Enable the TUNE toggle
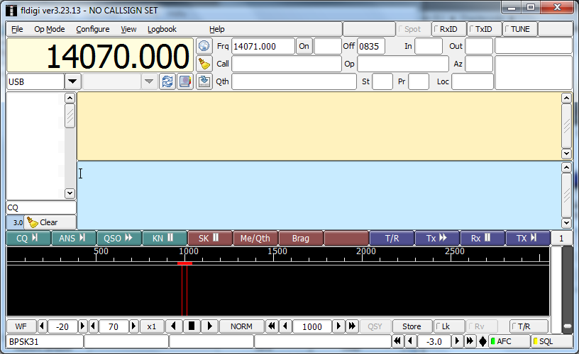 click(519, 29)
